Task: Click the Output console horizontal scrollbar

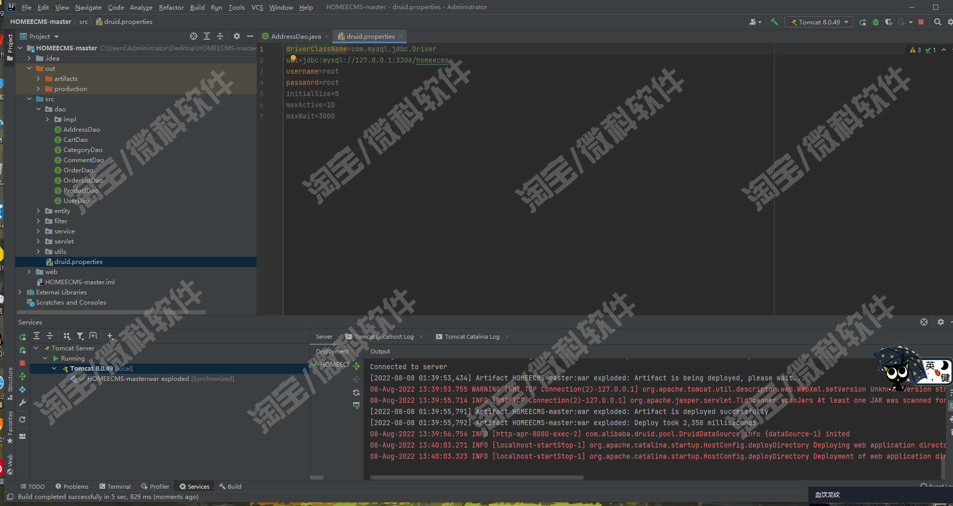Action: pos(477,478)
